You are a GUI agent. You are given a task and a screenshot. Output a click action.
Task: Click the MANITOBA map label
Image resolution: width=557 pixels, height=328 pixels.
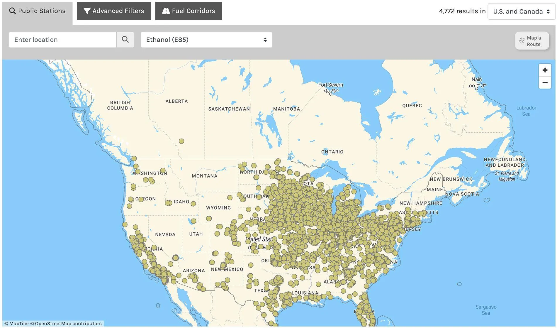tap(286, 109)
